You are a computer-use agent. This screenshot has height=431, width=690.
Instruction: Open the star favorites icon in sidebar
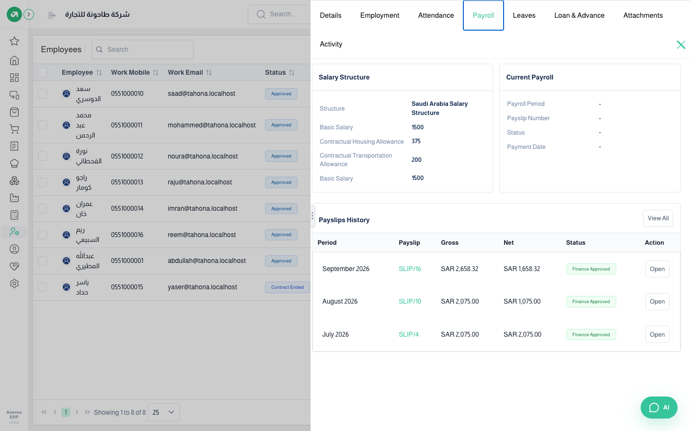14,41
